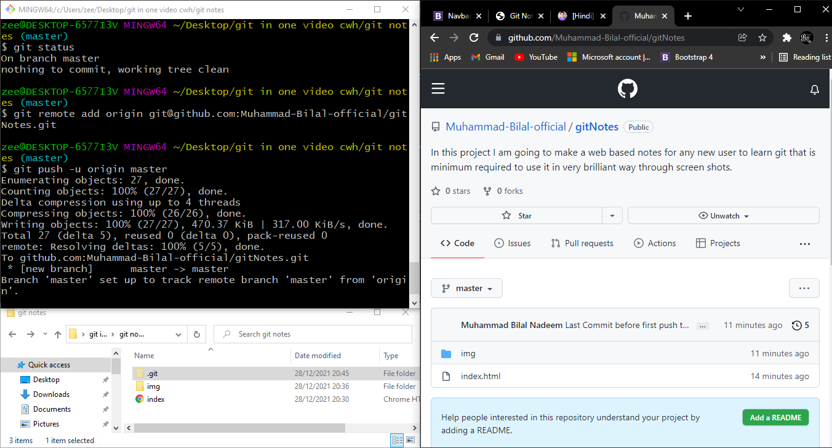View commit history clock icon showing 5
The height and width of the screenshot is (448, 832).
click(x=800, y=325)
